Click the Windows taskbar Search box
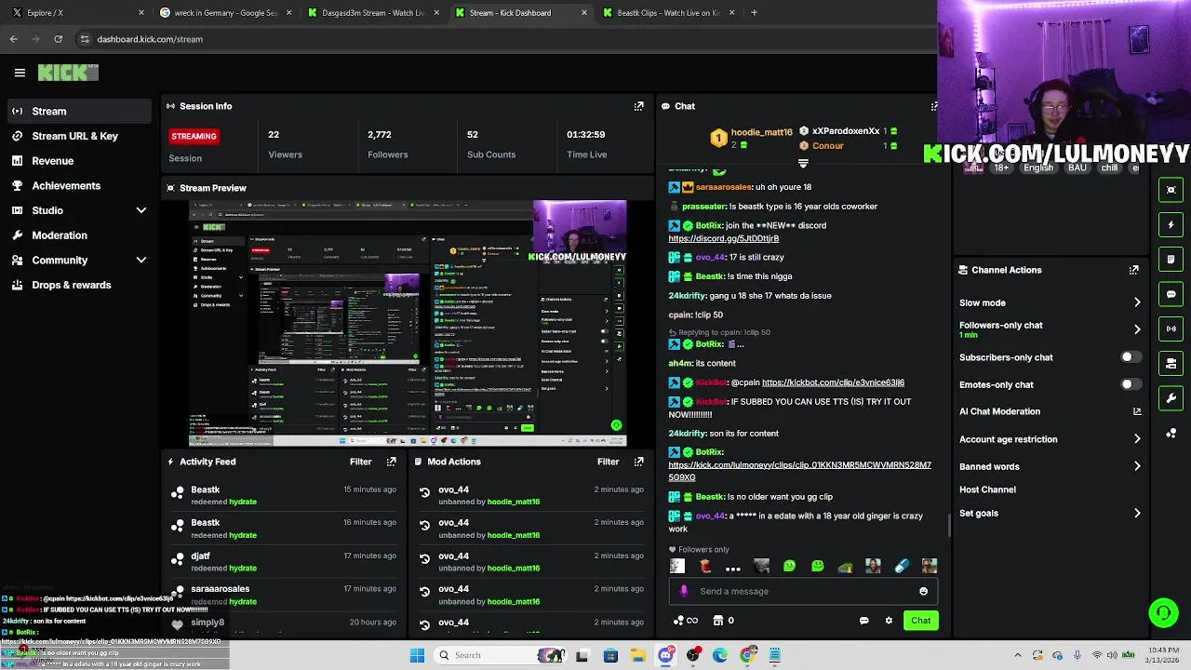This screenshot has width=1191, height=670. point(502,655)
